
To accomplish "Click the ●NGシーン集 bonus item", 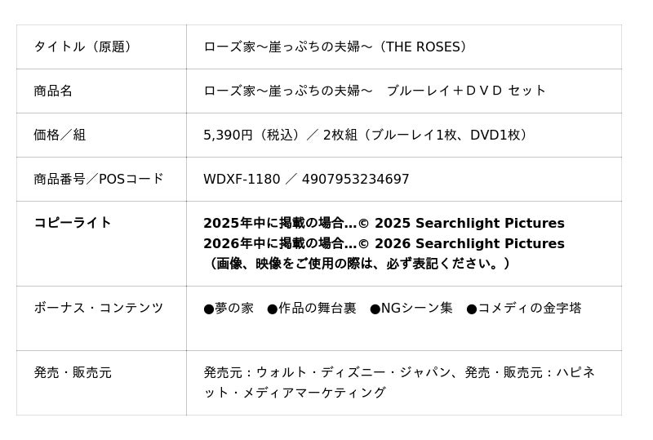I will click(411, 309).
